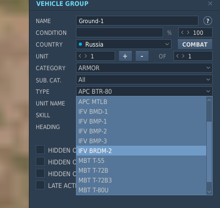
Task: Toggle the second HIDDEN checkbox
Action: pos(40,161)
